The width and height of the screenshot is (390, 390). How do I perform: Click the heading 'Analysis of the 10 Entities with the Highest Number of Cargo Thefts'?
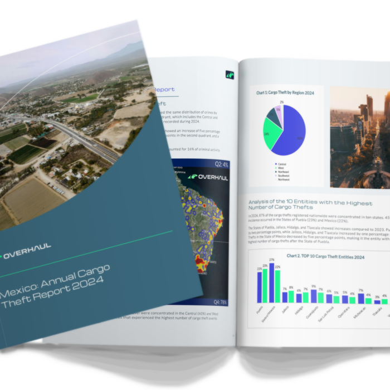[x=310, y=204]
